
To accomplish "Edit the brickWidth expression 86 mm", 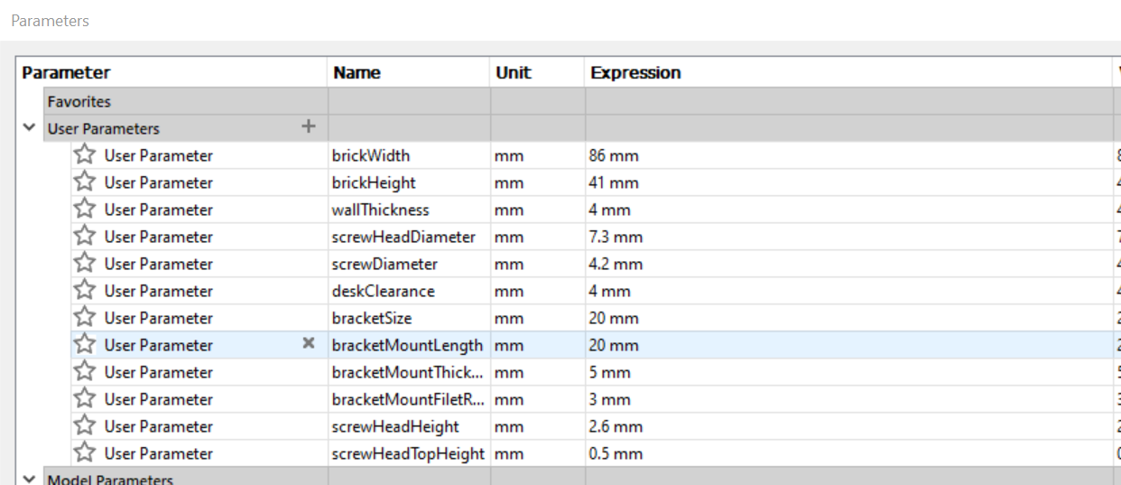I will [x=848, y=155].
